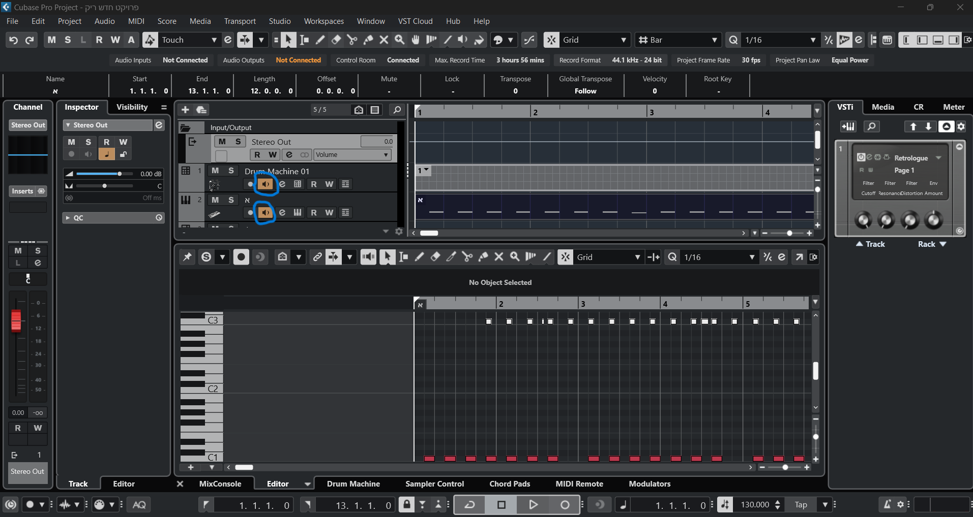Click the Stop button in transport

point(501,504)
